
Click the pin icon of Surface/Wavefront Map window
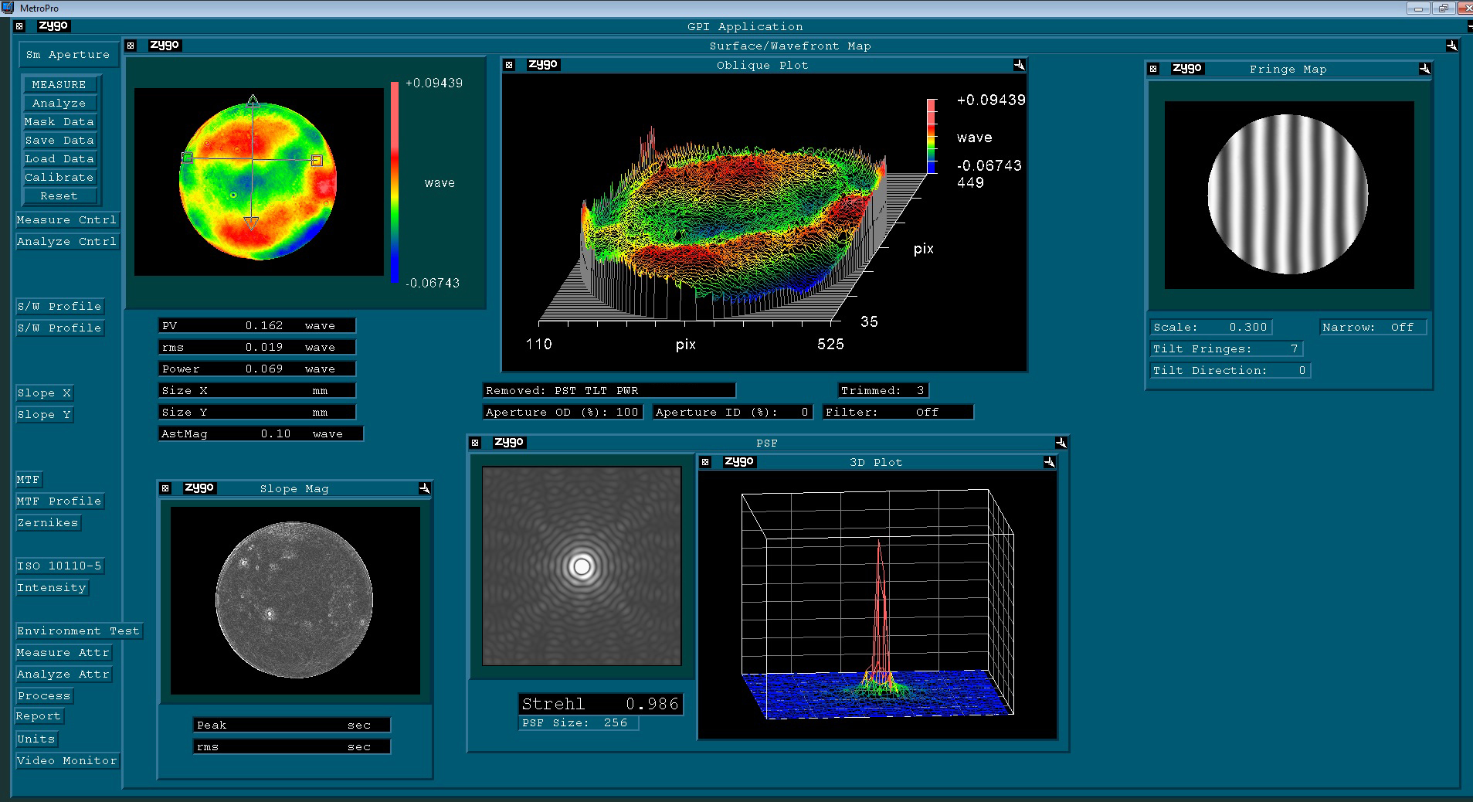1451,46
